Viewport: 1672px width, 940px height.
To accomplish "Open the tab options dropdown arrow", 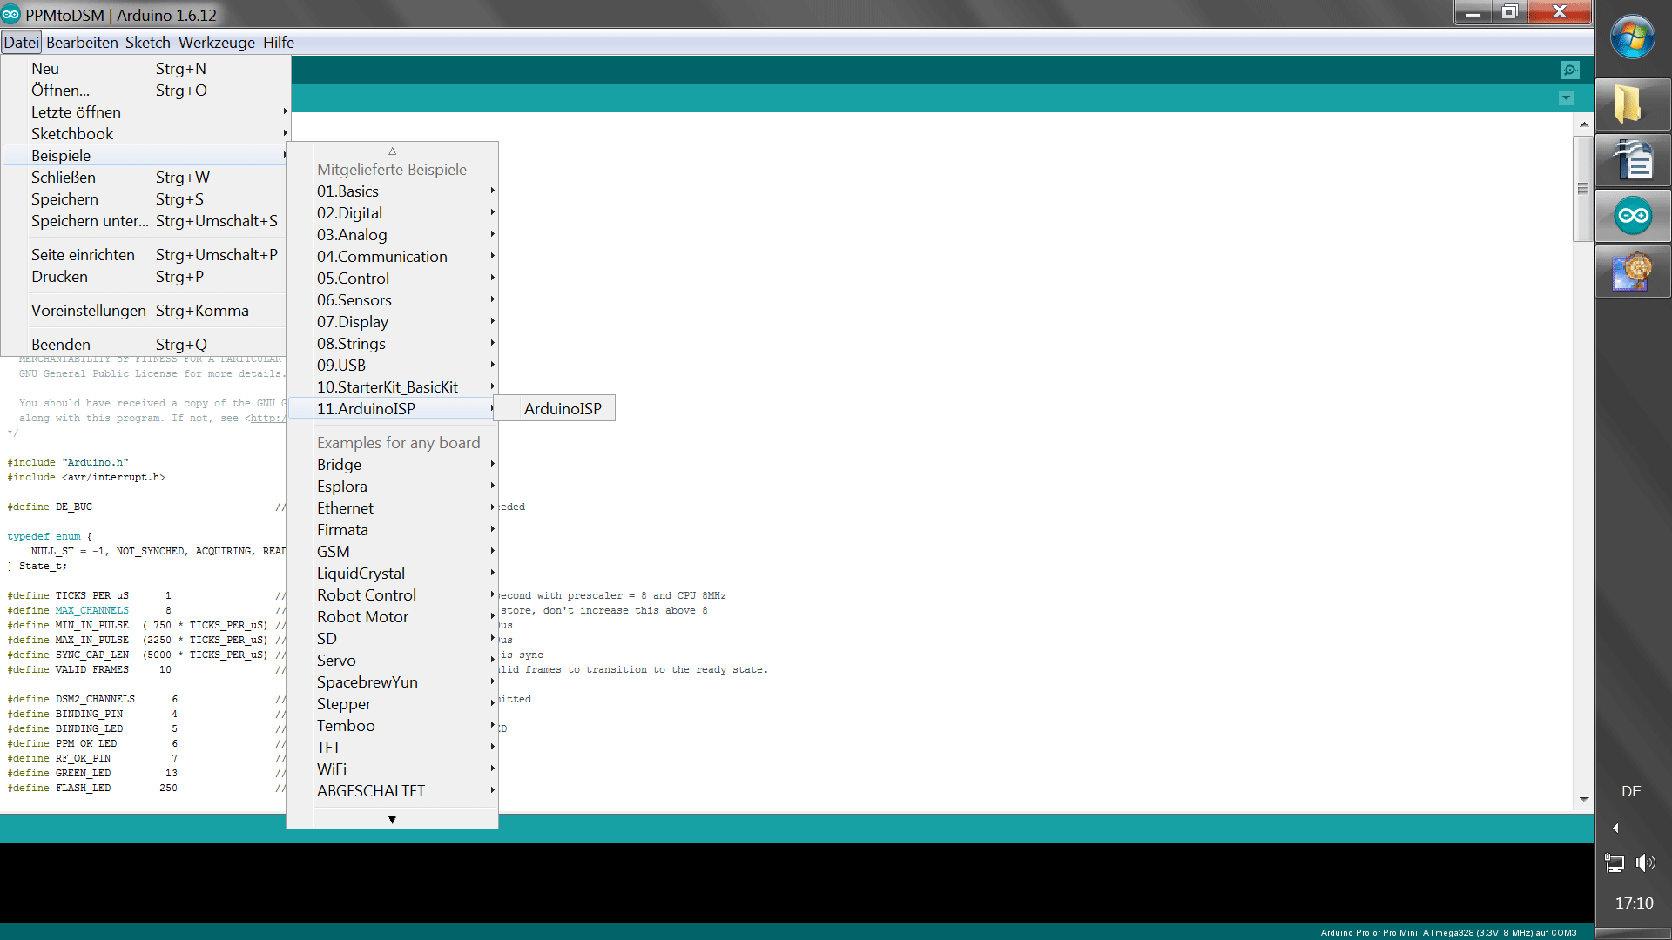I will coord(1566,98).
